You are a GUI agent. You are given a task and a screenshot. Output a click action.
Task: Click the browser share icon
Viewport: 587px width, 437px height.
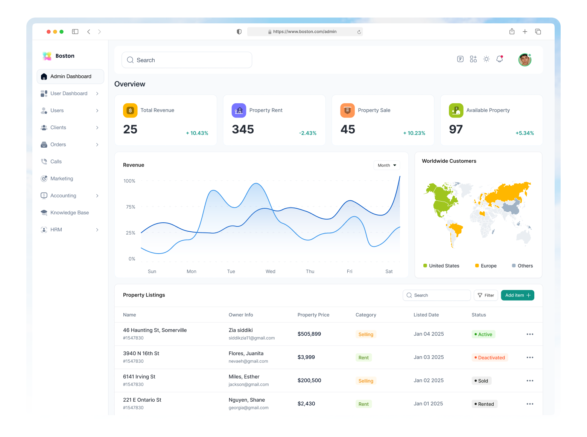pos(512,32)
